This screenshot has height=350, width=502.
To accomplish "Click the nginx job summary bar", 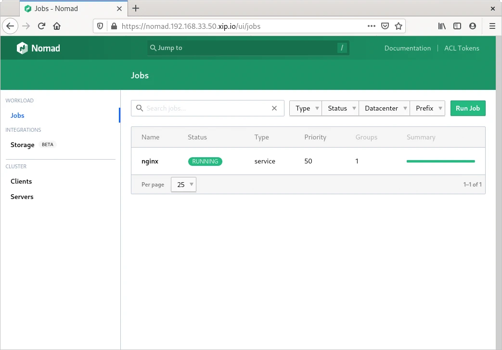I will (440, 161).
